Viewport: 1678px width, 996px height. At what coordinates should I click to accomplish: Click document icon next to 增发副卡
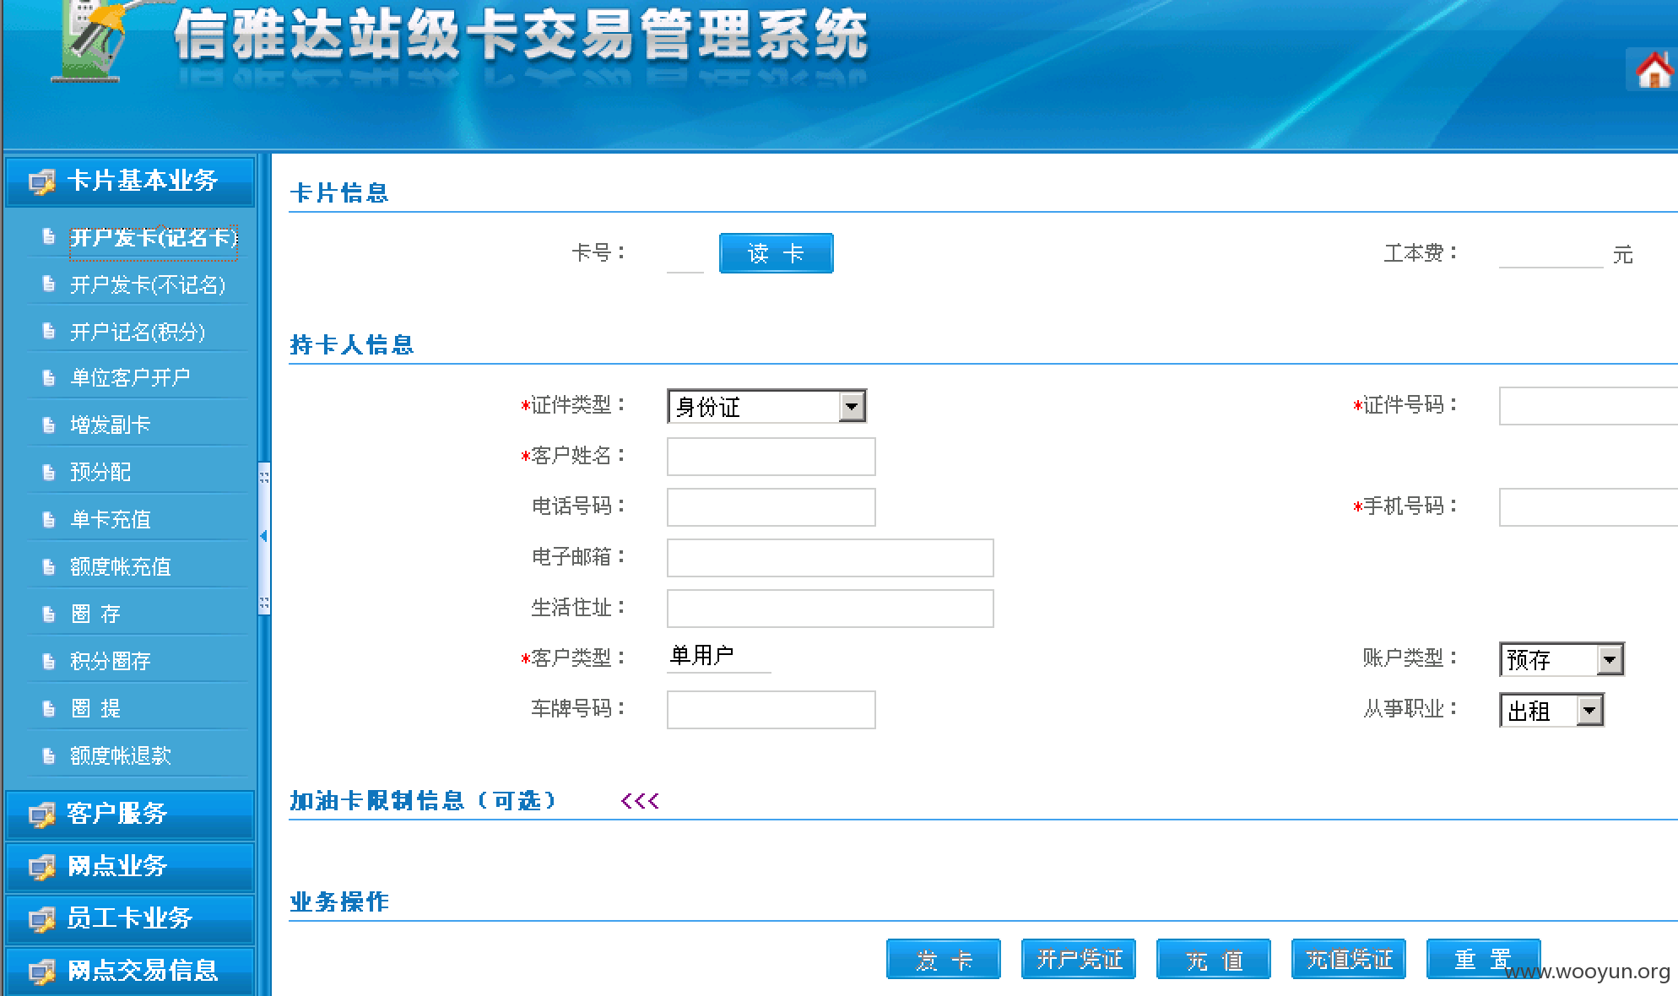49,425
